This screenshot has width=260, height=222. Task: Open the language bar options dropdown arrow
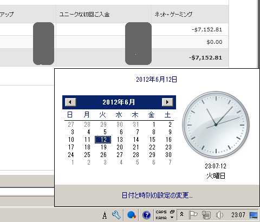pyautogui.click(x=172, y=218)
